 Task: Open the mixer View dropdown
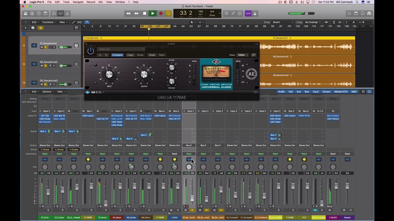[x=61, y=91]
